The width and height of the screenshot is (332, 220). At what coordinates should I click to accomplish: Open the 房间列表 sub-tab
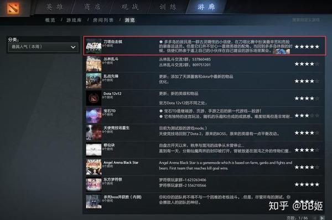pyautogui.click(x=103, y=20)
